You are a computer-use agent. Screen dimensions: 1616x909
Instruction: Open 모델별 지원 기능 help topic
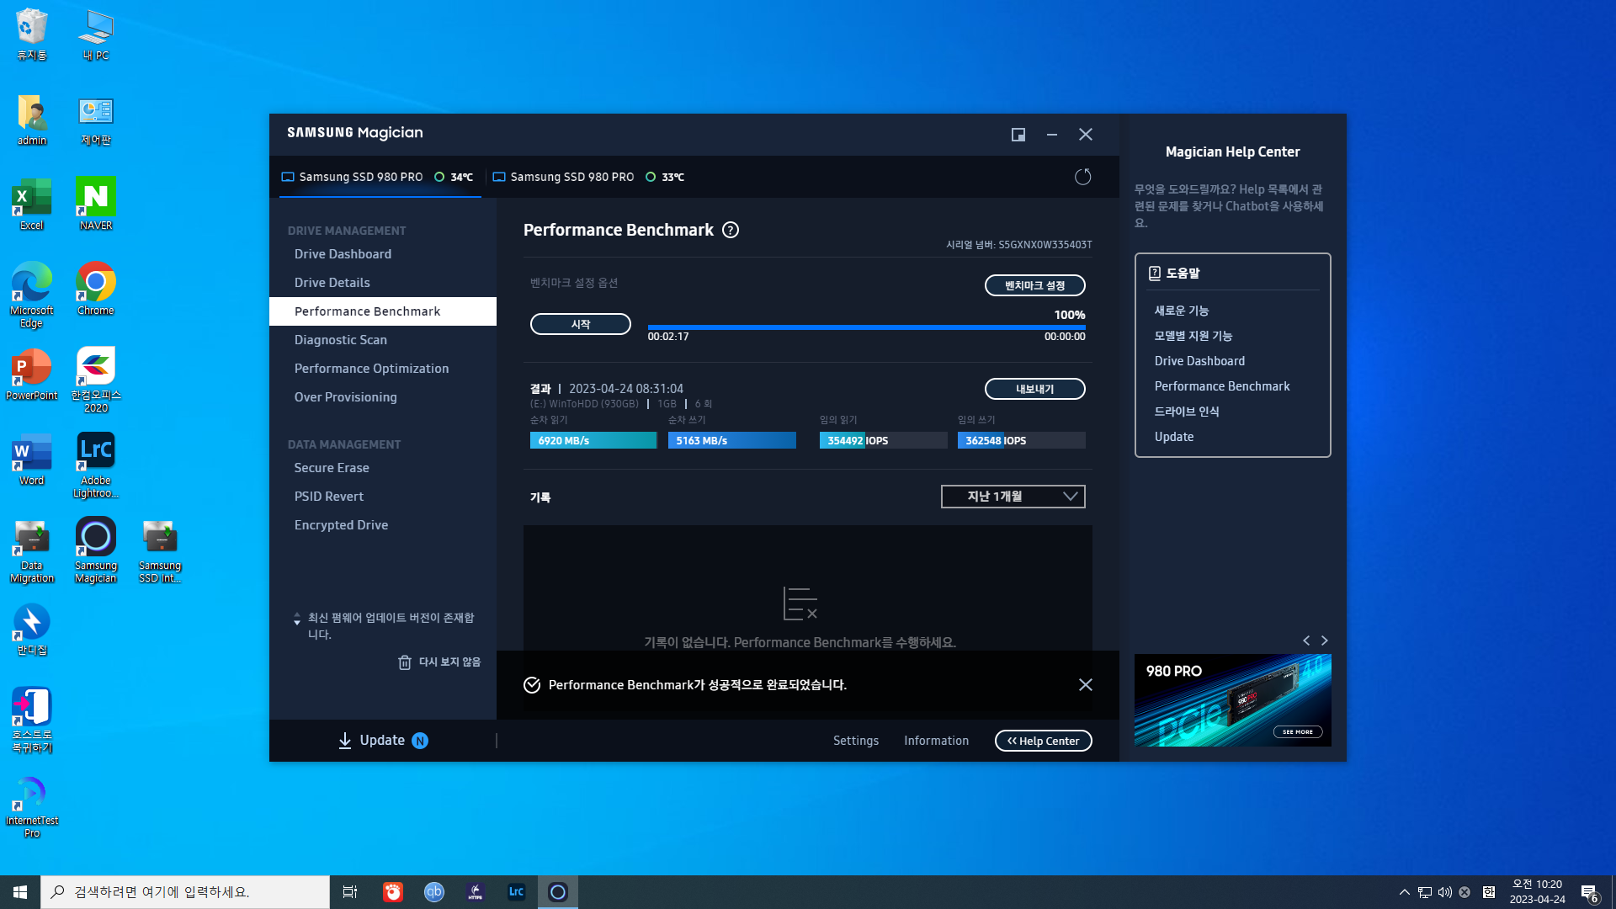1193,336
